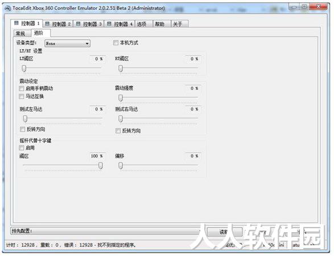This screenshot has height=256, width=334.
Task: Maximize the TocaEdit window
Action: (x=304, y=7)
